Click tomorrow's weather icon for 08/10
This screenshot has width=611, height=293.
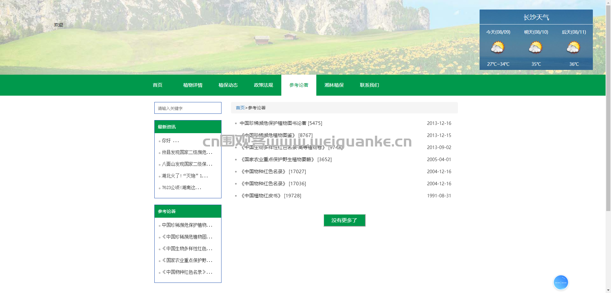click(536, 48)
